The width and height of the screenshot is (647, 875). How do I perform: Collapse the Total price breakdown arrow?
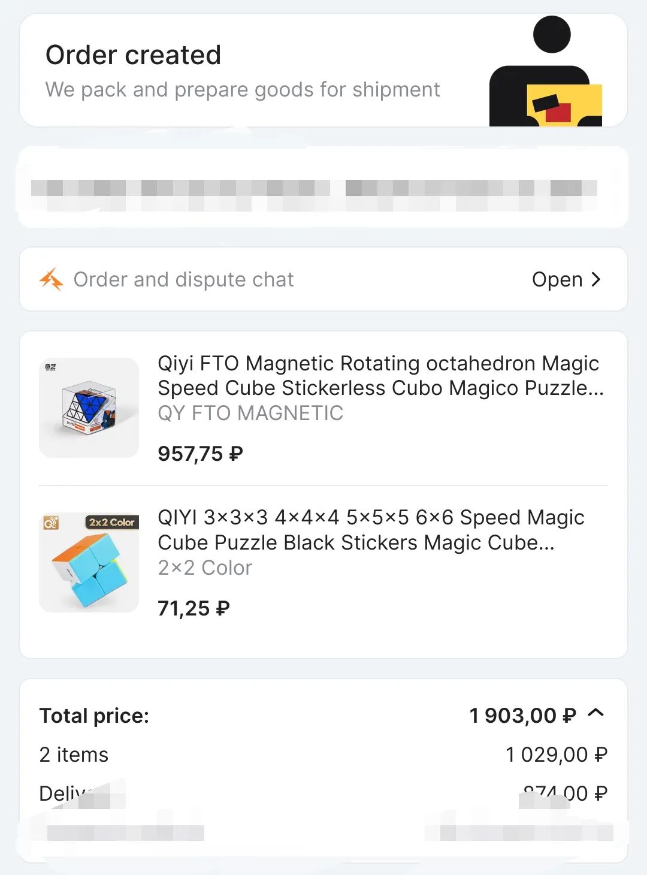pyautogui.click(x=596, y=713)
